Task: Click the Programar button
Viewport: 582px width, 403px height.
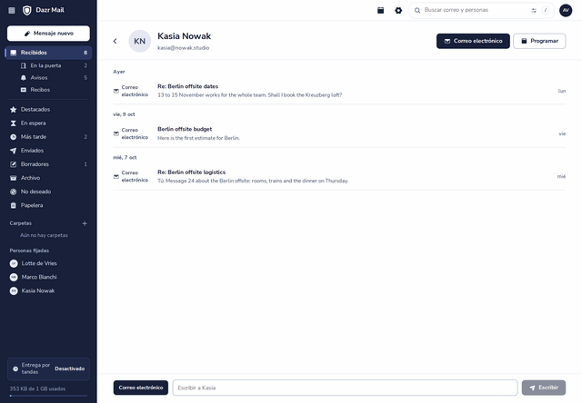Action: [x=539, y=41]
